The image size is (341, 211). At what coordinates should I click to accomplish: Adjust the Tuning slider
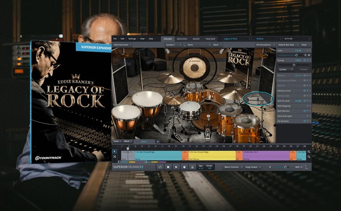pos(294,65)
